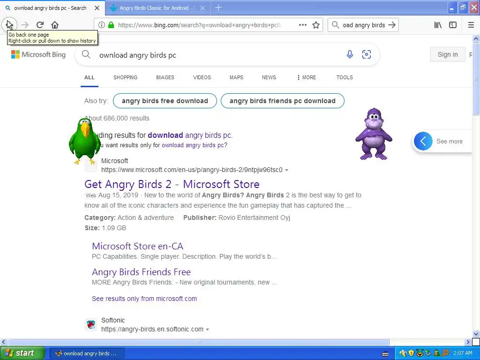480x360 pixels.
Task: Close the Angry Birds Classic tab
Action: tap(202, 8)
